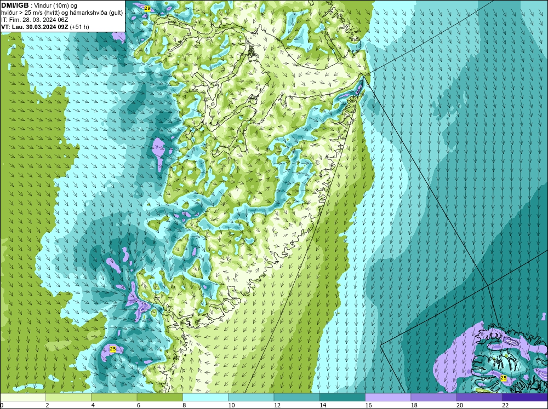Click the 'hviður > 25 m/s (hvítt)' description line
548x409 pixels.
62,13
